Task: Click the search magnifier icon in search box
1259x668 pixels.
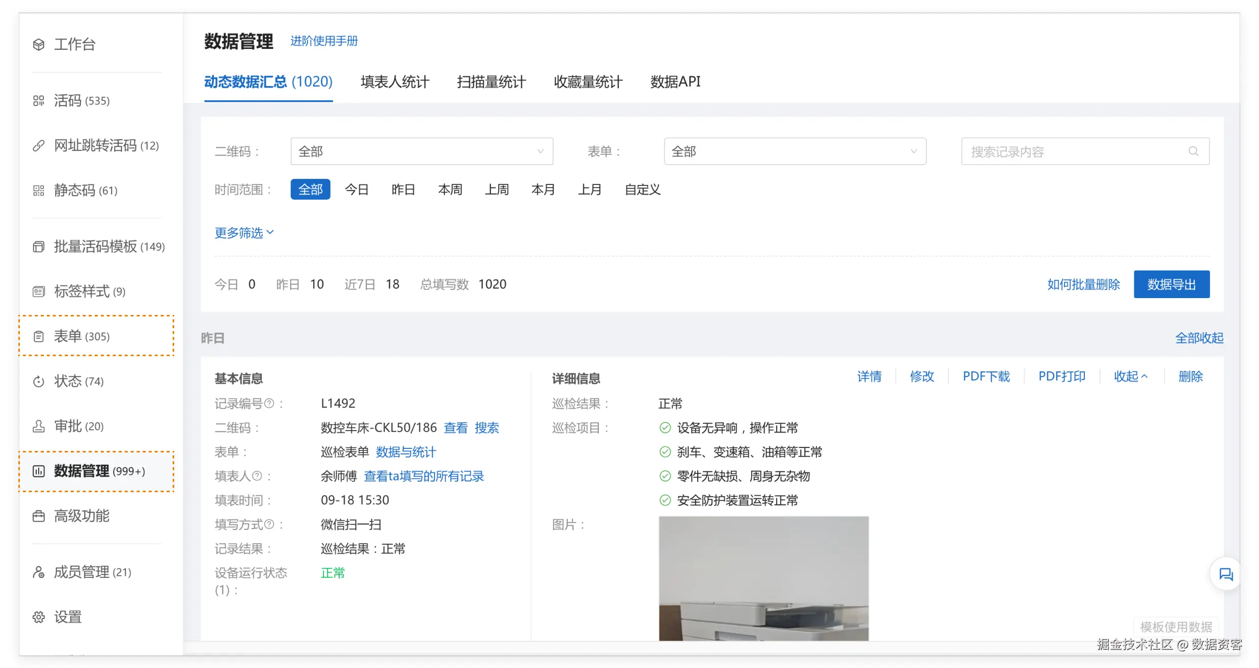Action: click(1193, 151)
